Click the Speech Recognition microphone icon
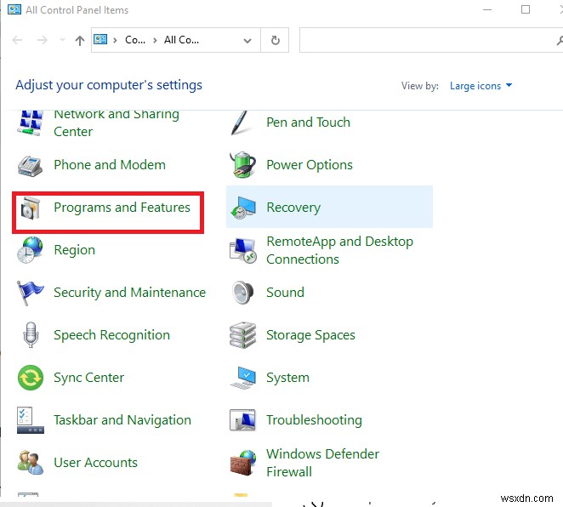The height and width of the screenshot is (507, 563). (x=31, y=335)
